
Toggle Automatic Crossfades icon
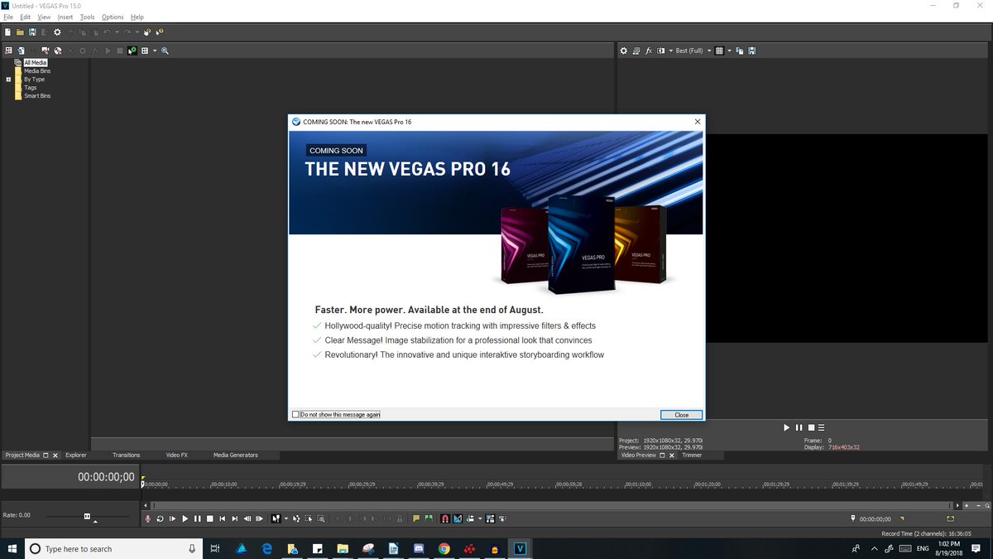(x=457, y=518)
